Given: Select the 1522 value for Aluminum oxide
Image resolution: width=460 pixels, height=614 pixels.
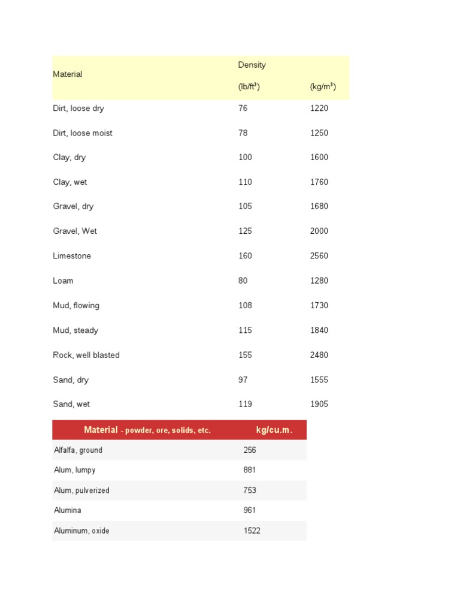Looking at the screenshot, I should tap(252, 531).
